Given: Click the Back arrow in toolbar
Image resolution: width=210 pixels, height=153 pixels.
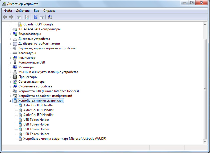Looking at the screenshot, I should coord(5,17).
